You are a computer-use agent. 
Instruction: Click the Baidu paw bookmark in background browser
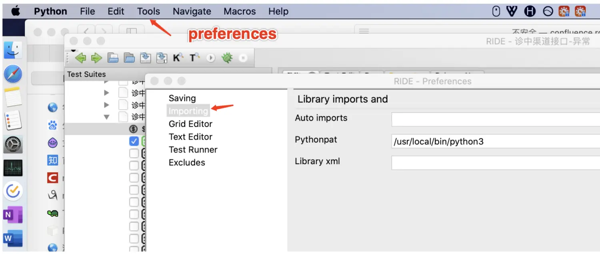[53, 125]
